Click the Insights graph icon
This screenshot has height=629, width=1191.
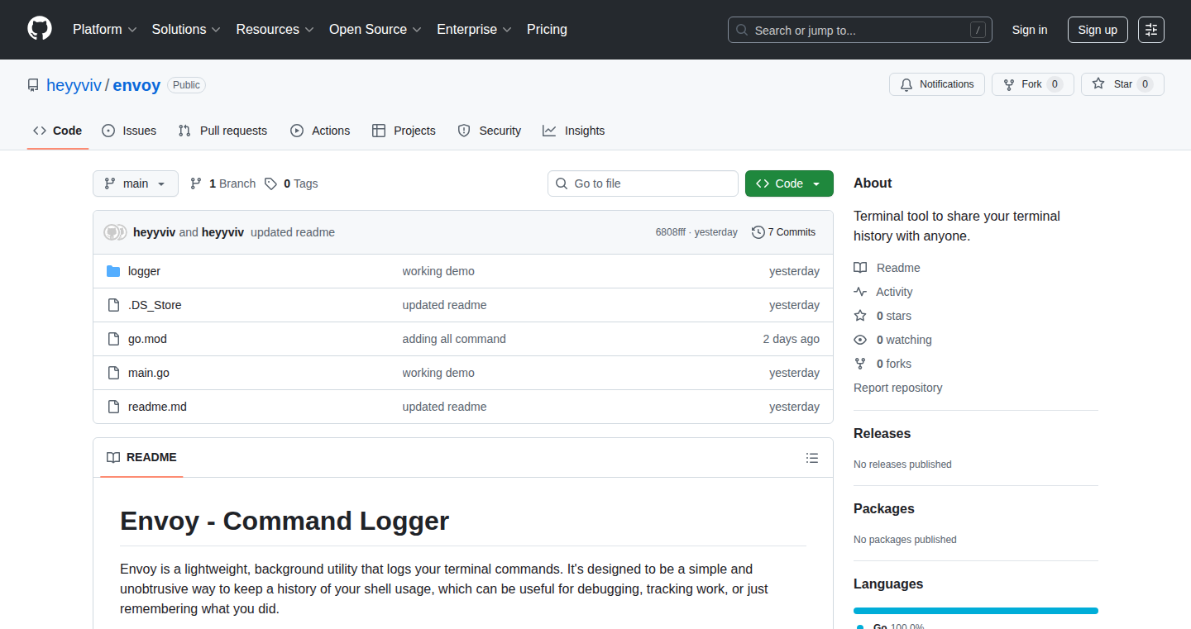pos(549,131)
